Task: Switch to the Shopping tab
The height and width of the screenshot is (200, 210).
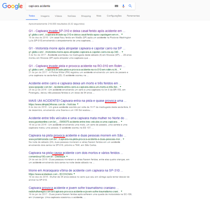Action: coord(86,16)
